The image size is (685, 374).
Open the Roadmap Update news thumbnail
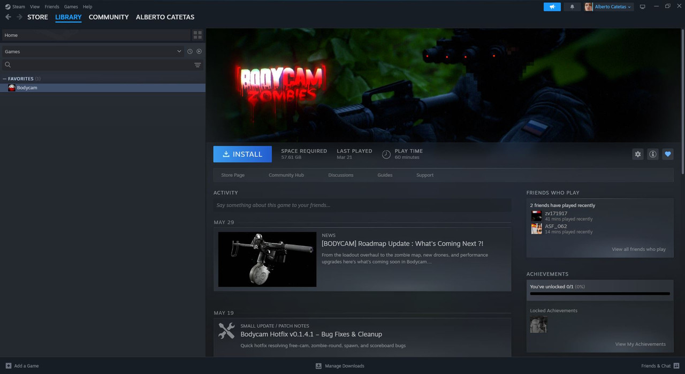tap(267, 259)
